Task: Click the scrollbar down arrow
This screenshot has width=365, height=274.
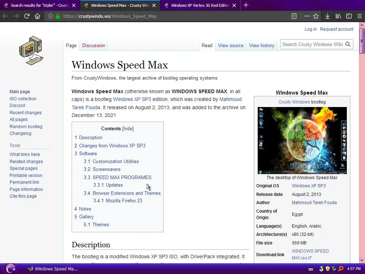Action: [362, 260]
